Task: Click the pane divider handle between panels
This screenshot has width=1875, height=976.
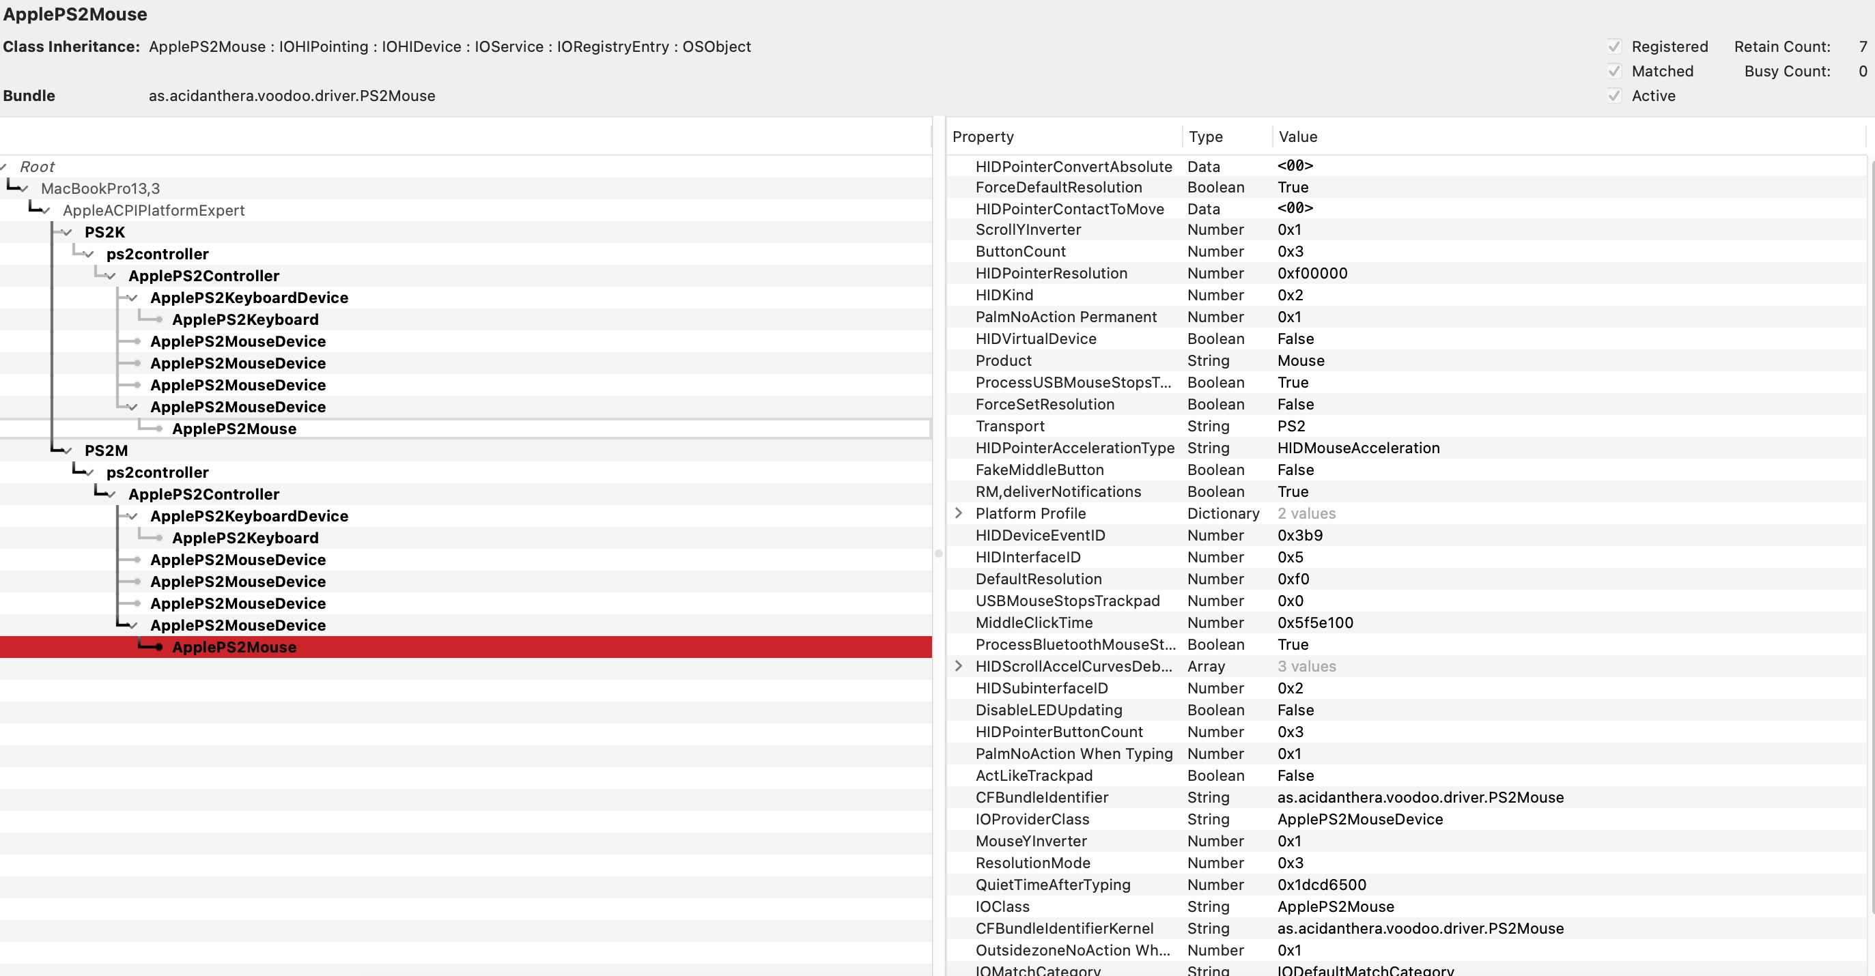Action: tap(939, 553)
